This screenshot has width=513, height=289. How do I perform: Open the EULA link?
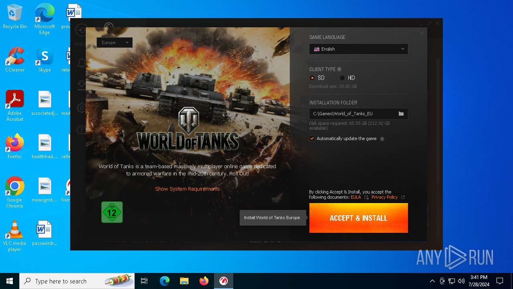355,197
